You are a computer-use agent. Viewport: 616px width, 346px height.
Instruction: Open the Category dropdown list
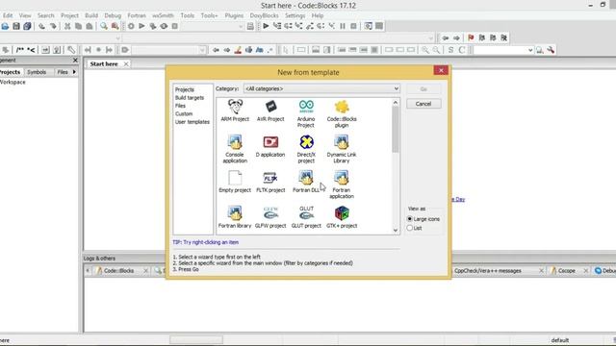(x=321, y=88)
